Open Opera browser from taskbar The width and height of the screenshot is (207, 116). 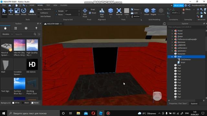coord(93,113)
